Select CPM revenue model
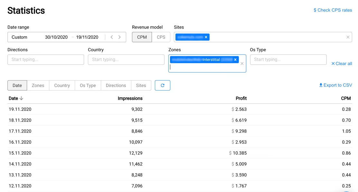Image resolution: width=358 pixels, height=192 pixels. point(142,37)
